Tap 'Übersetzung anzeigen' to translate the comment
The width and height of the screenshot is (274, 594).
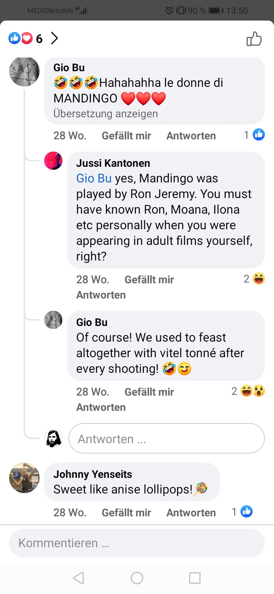(105, 113)
